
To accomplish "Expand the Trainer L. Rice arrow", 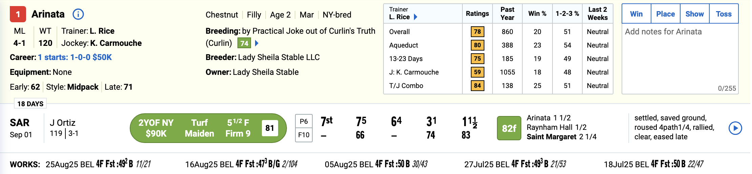I will [x=416, y=17].
